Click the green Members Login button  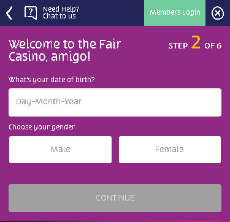(x=175, y=13)
